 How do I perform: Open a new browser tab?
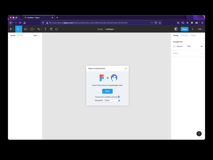[57, 17]
